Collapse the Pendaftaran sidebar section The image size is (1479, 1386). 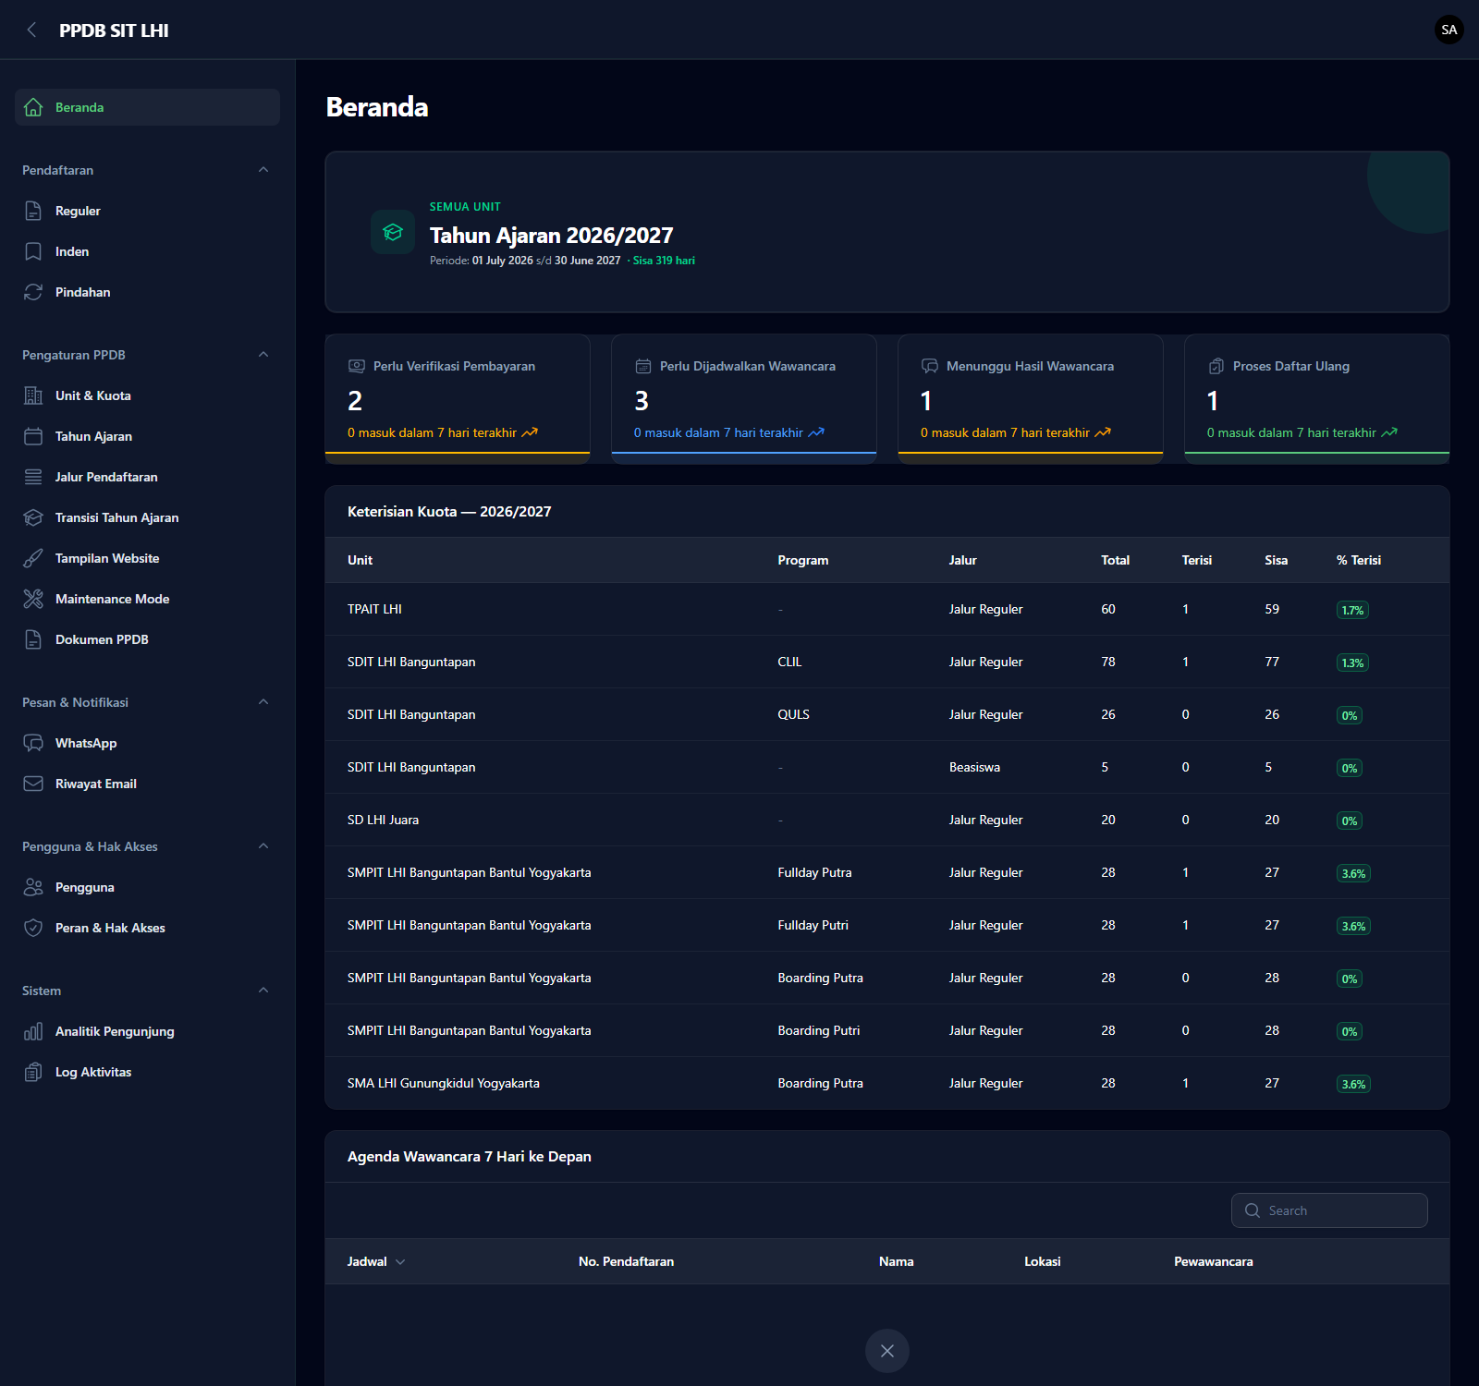pos(263,170)
